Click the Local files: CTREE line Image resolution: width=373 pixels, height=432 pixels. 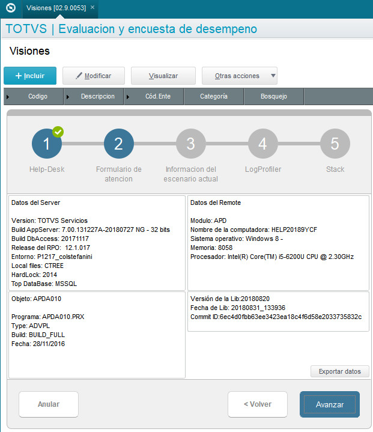[37, 266]
